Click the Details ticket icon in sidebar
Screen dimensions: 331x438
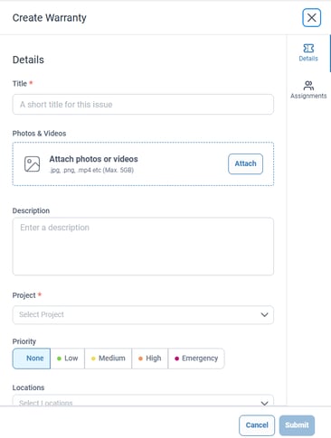[x=308, y=48]
